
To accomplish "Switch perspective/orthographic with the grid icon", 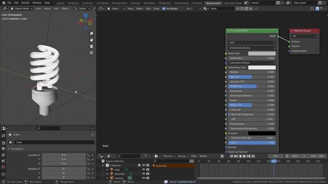I will [x=91, y=53].
